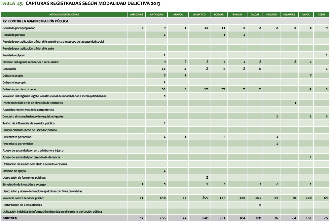330x222 pixels.
Task: Click the 'Prevaricato por omisión' row label
Action: tap(18, 144)
